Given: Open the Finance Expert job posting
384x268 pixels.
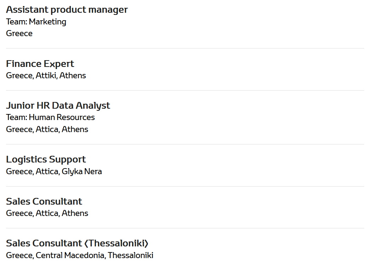Looking at the screenshot, I should tap(40, 64).
